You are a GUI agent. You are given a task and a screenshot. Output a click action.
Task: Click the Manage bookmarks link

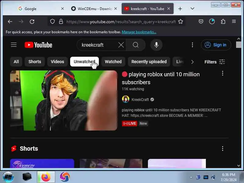(x=139, y=32)
